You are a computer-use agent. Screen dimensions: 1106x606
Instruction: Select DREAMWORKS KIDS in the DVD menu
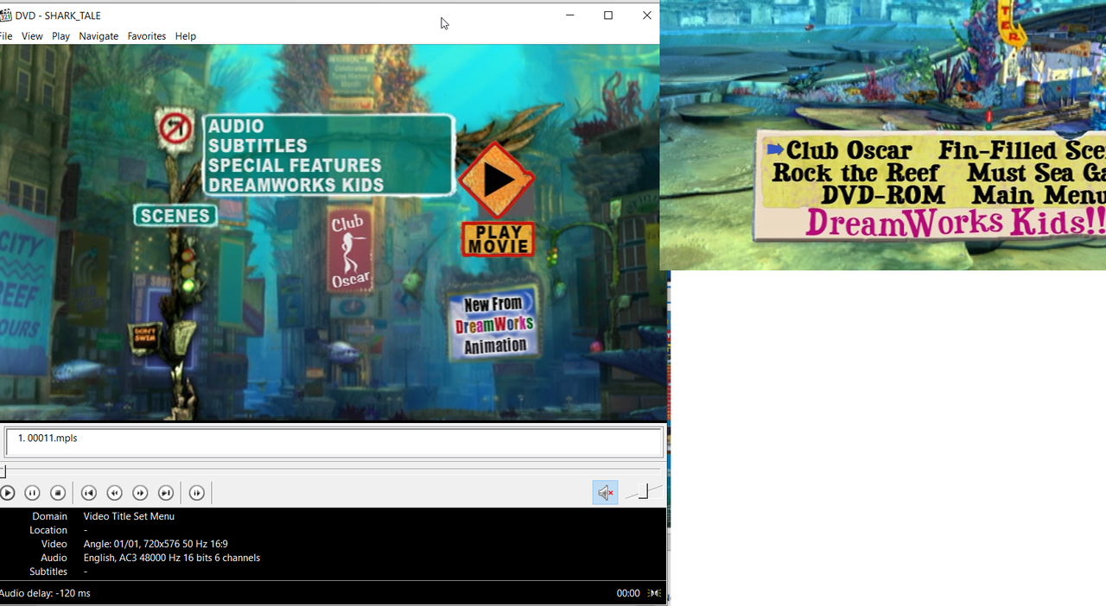tap(296, 185)
